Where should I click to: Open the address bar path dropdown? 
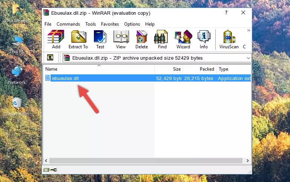[249, 58]
